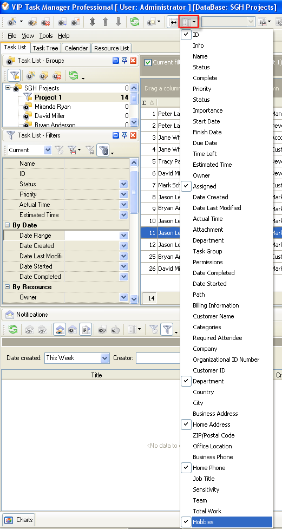
Task: Click the highlighted funnel icon in Notifications toolbar
Action: pyautogui.click(x=167, y=329)
